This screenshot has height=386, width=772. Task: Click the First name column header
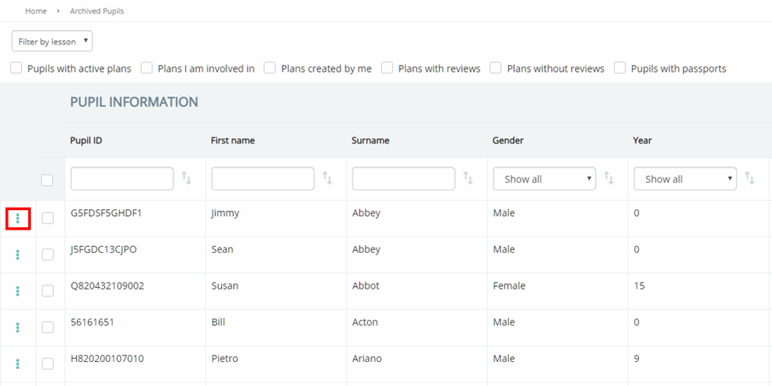pyautogui.click(x=233, y=140)
